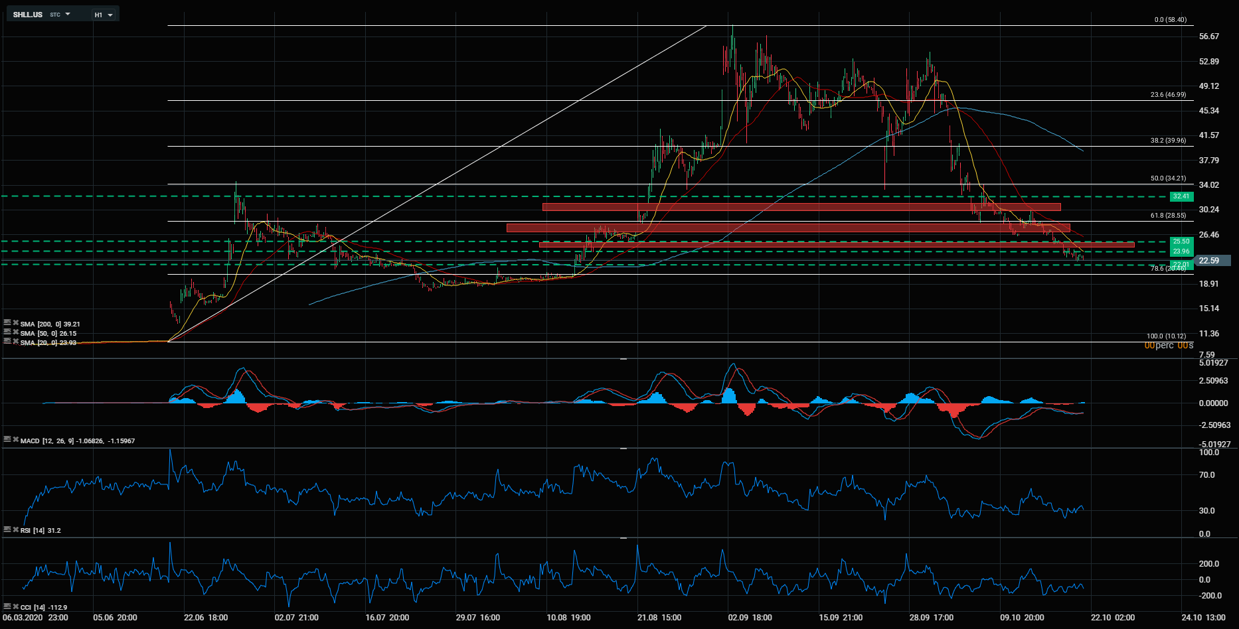Viewport: 1239px width, 629px height.
Task: Delete the MACD indicator panel
Action: click(15, 439)
